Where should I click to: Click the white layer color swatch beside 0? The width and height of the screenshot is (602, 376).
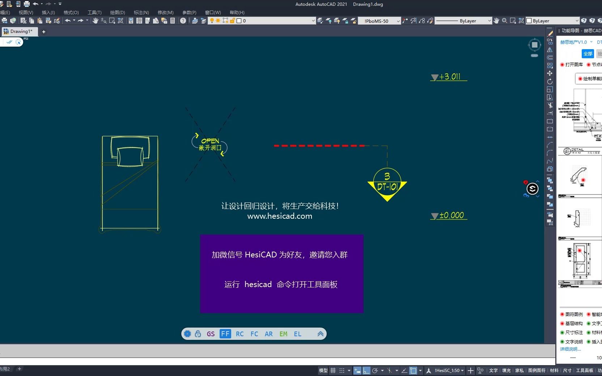coord(239,21)
